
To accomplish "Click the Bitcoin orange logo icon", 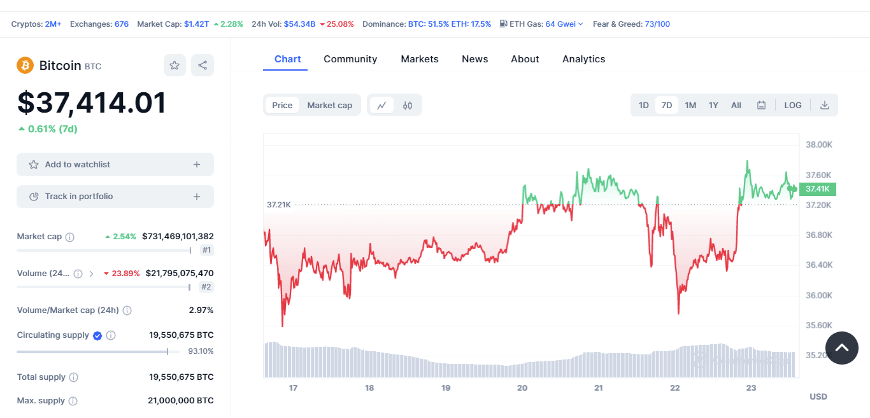I will click(x=25, y=65).
